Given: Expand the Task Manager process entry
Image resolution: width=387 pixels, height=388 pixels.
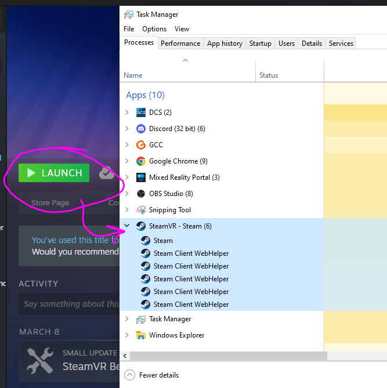Looking at the screenshot, I should point(126,319).
